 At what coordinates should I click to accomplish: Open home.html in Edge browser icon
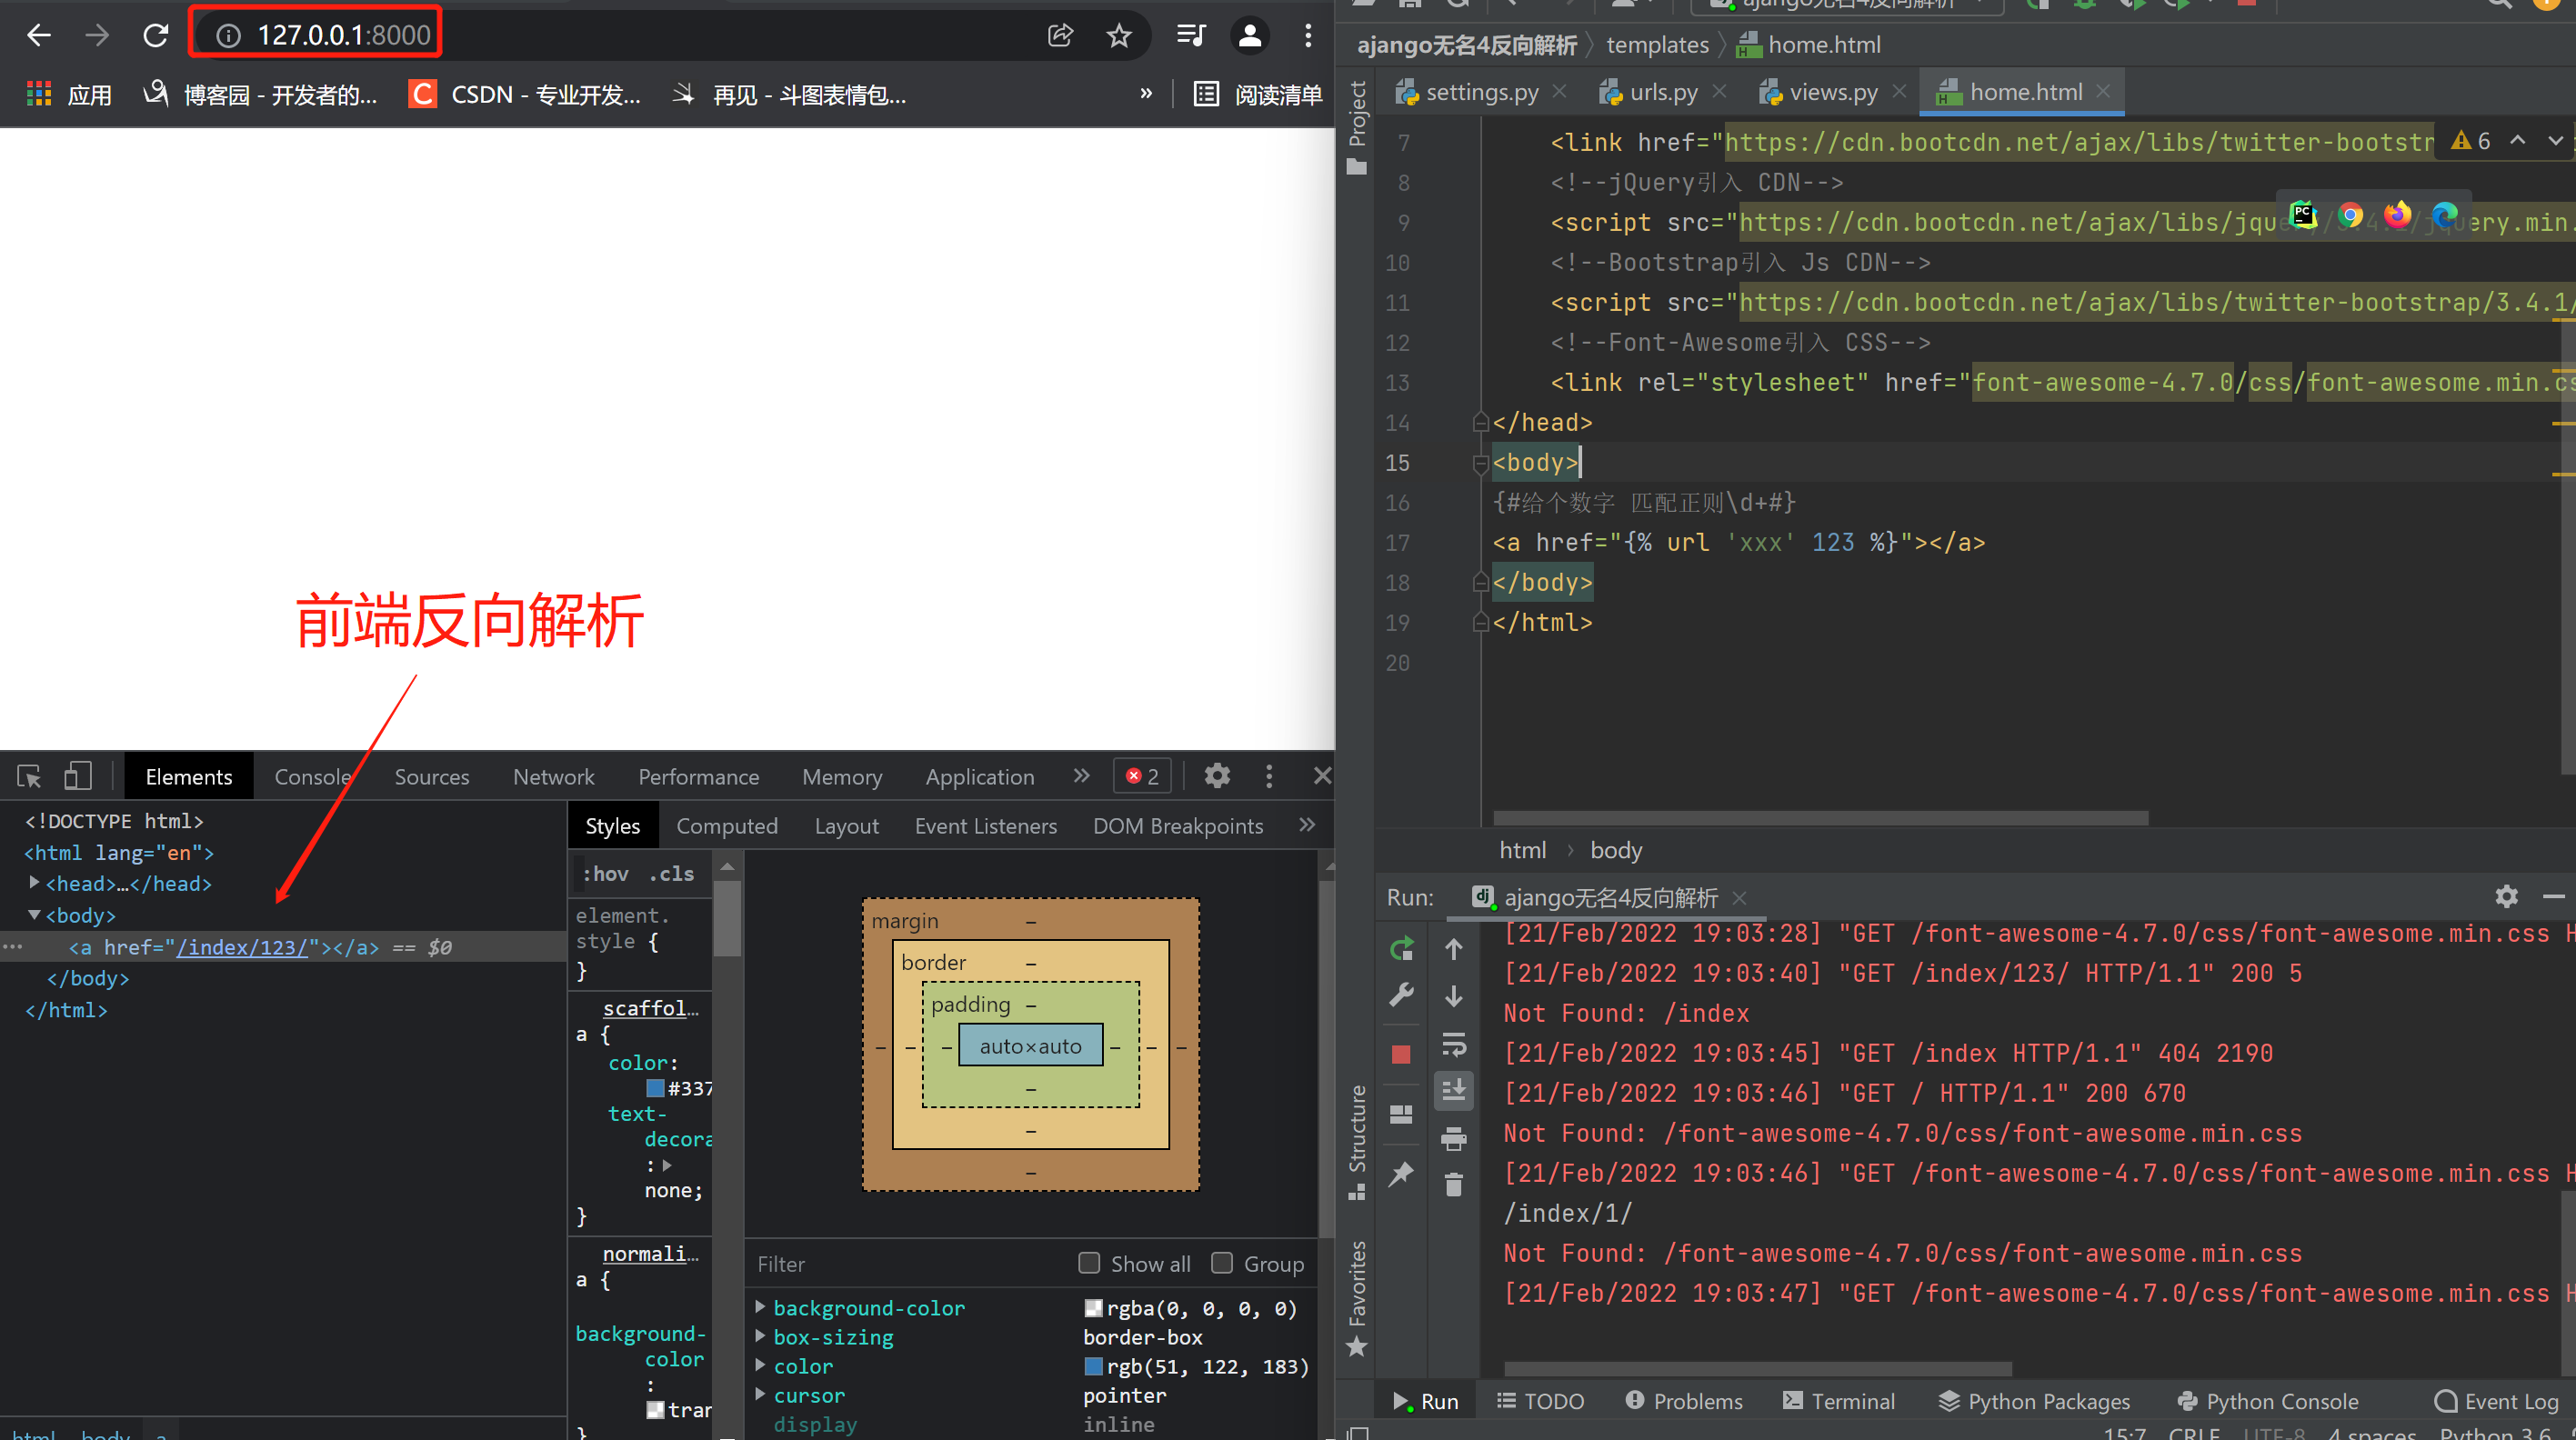point(2445,214)
